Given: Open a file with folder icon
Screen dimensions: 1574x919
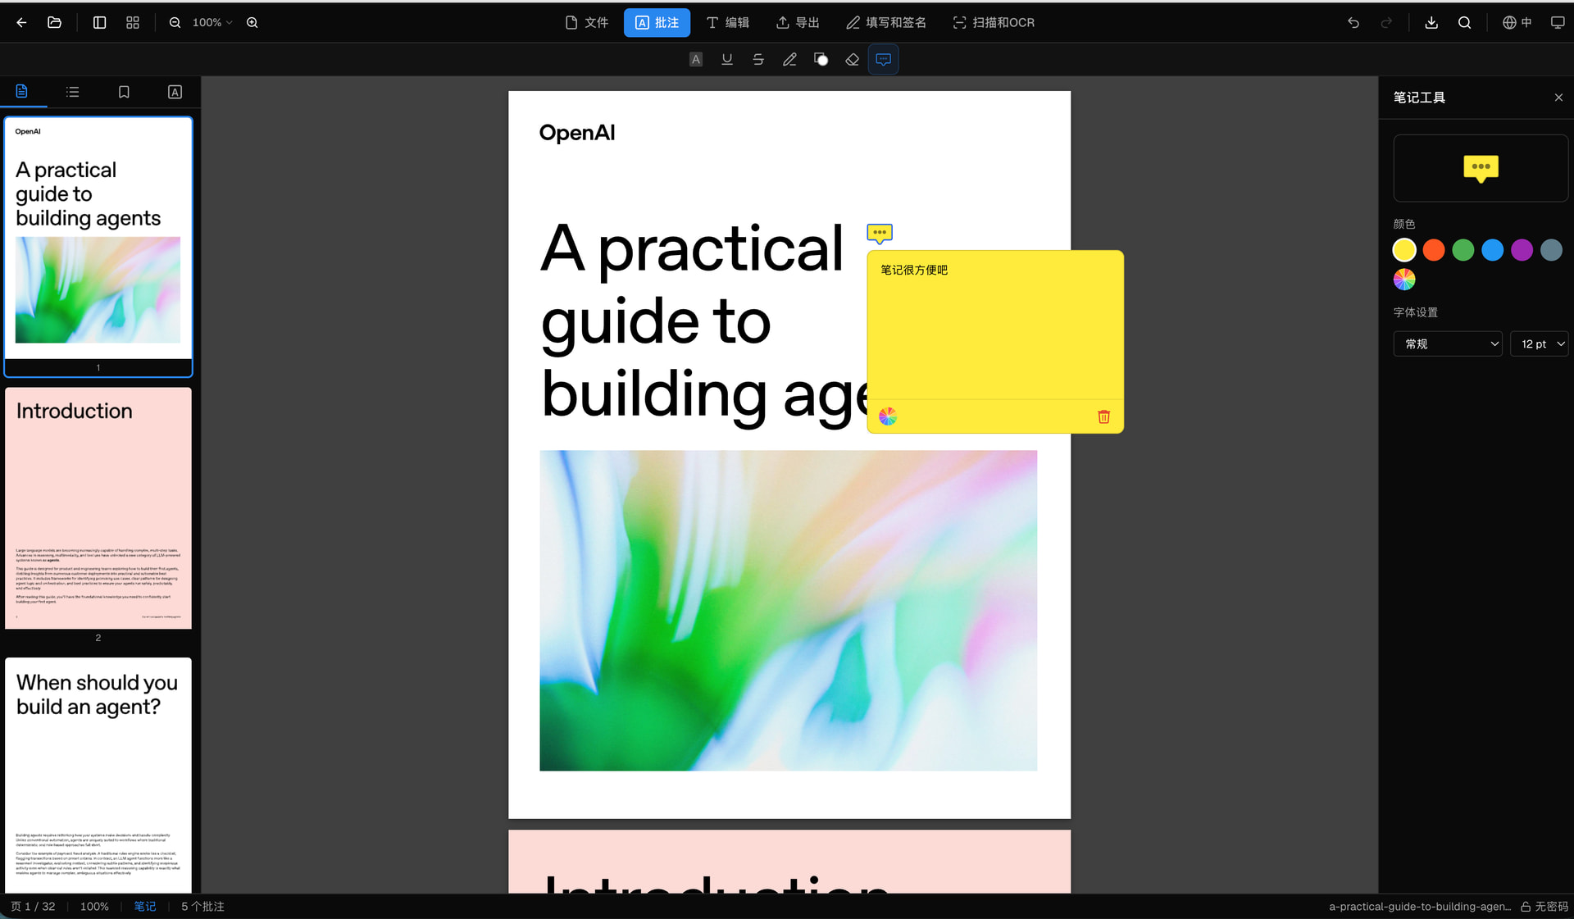Looking at the screenshot, I should pyautogui.click(x=55, y=23).
